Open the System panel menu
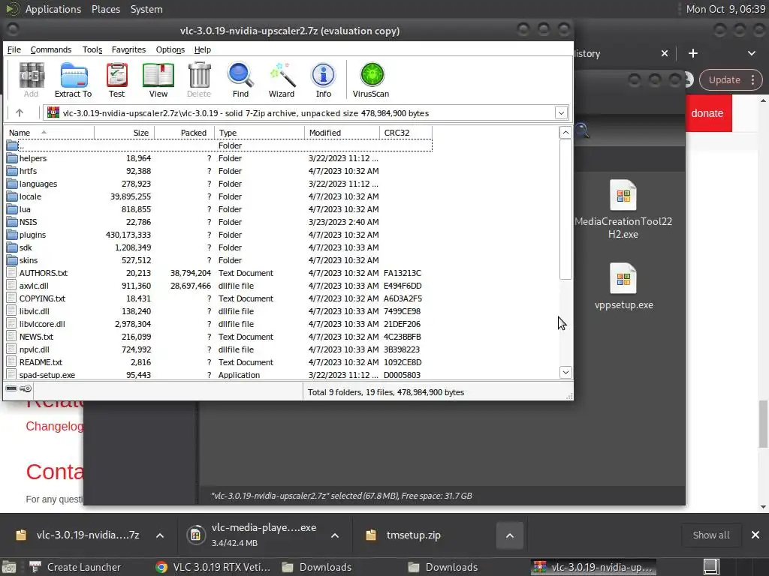Screen dimensions: 769x576 click(x=146, y=9)
